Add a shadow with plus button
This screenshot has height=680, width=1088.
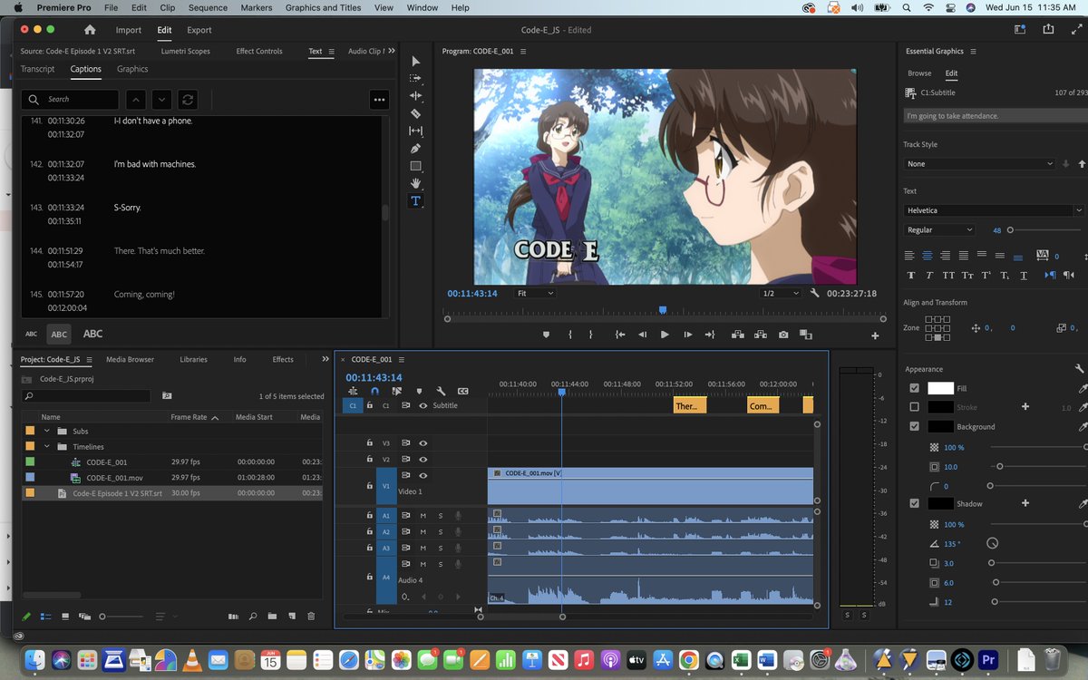click(x=1025, y=503)
